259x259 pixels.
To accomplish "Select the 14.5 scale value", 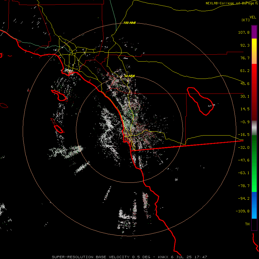I will coord(245,109).
